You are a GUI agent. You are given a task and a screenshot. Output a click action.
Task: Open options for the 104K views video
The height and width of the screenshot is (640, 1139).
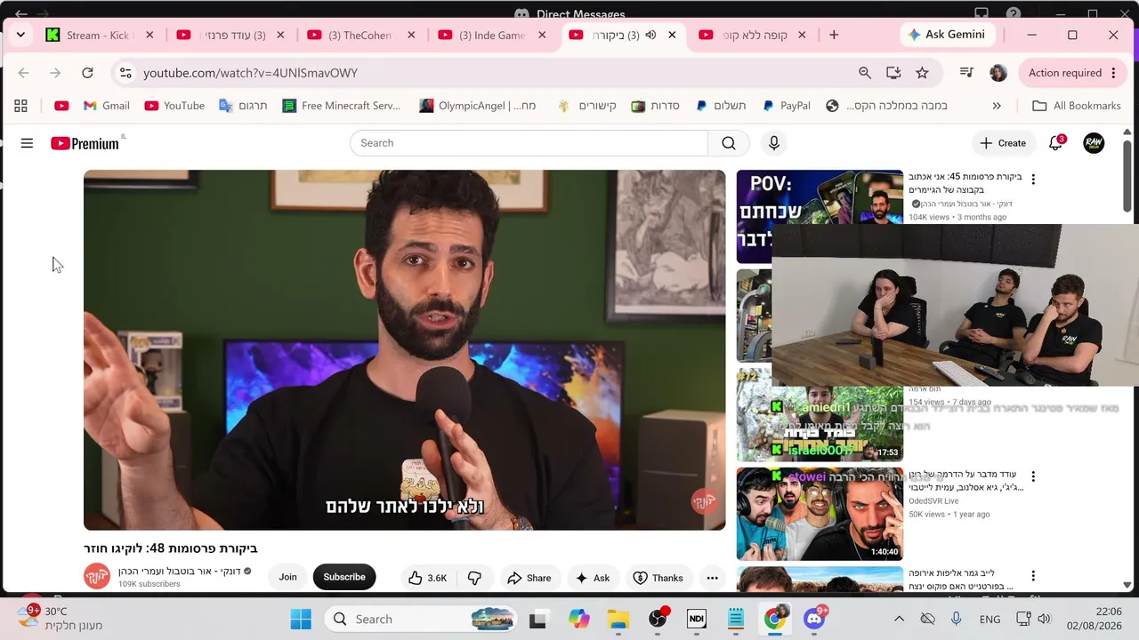1033,180
